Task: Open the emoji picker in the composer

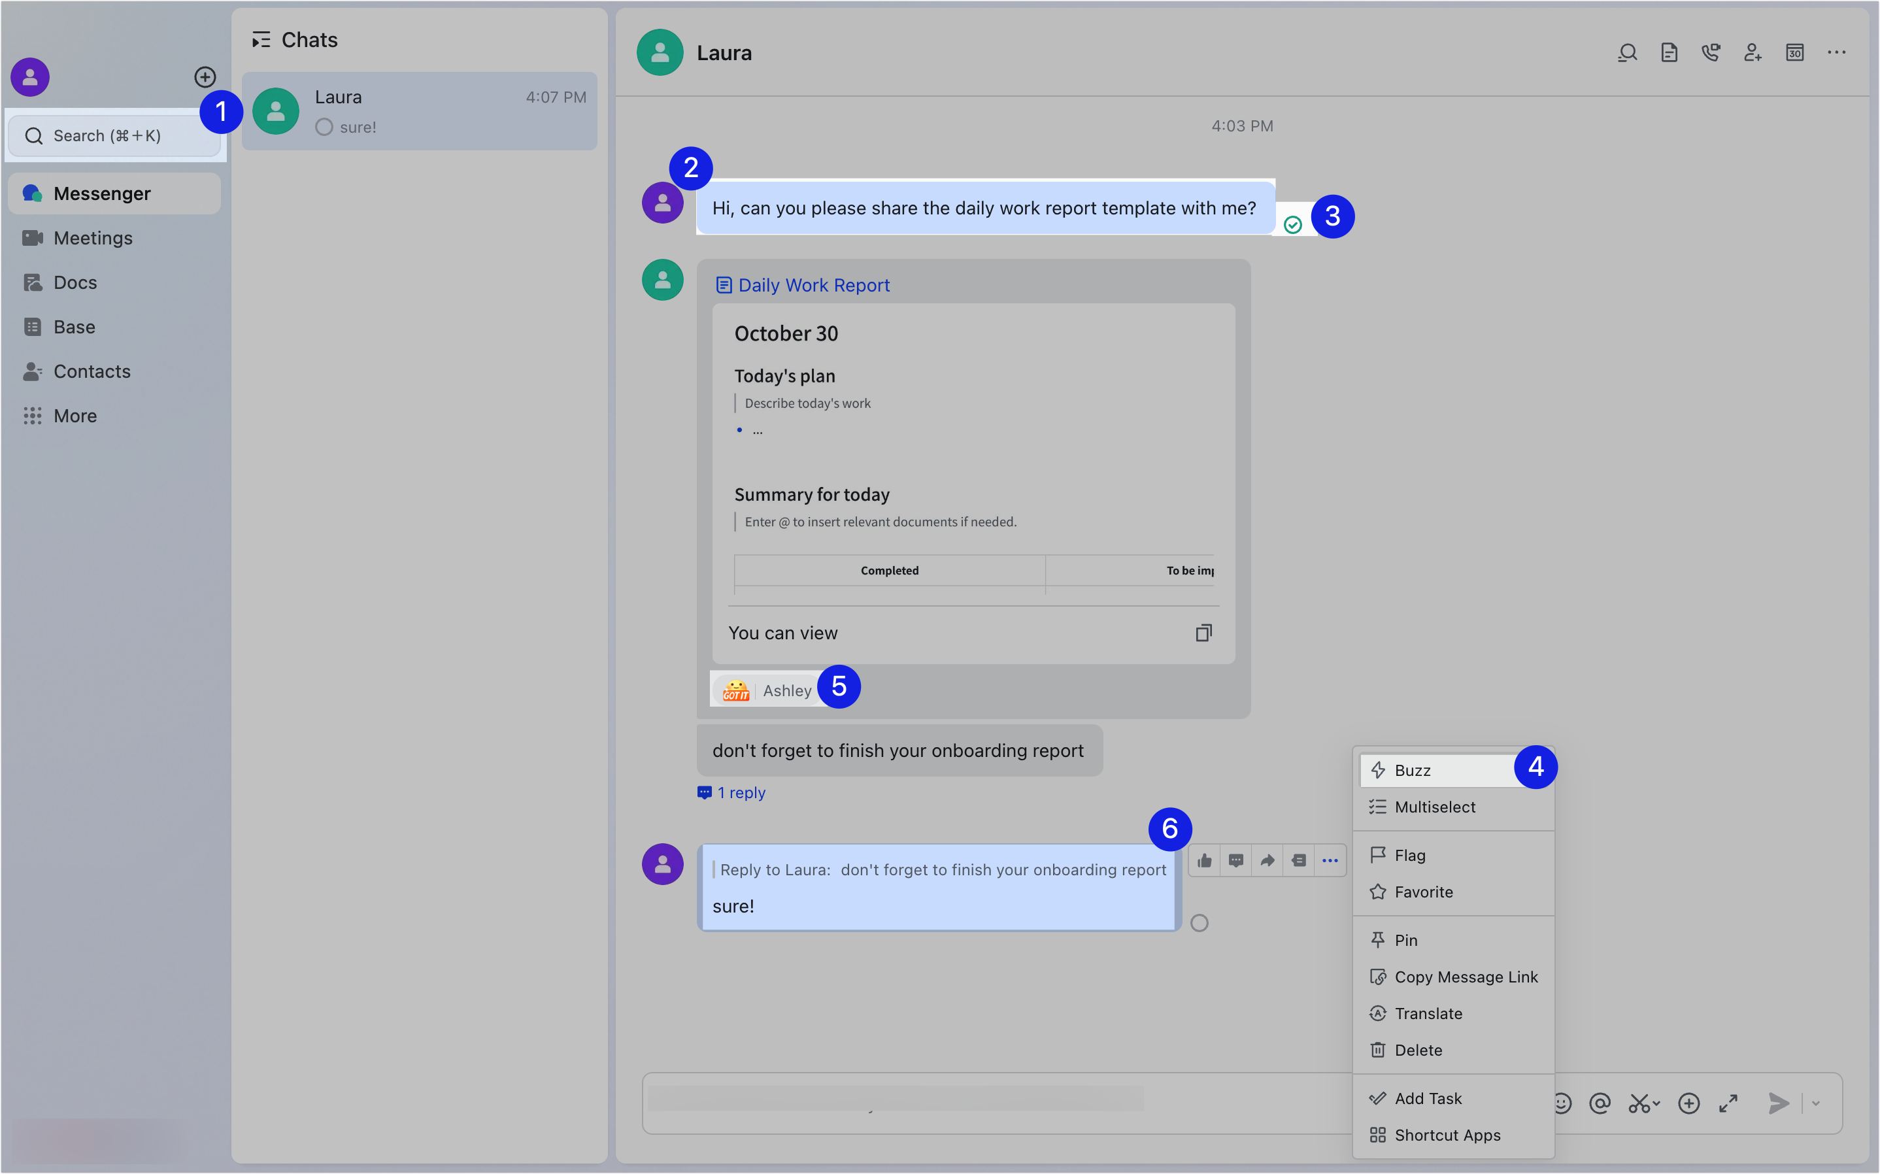Action: point(1562,1103)
